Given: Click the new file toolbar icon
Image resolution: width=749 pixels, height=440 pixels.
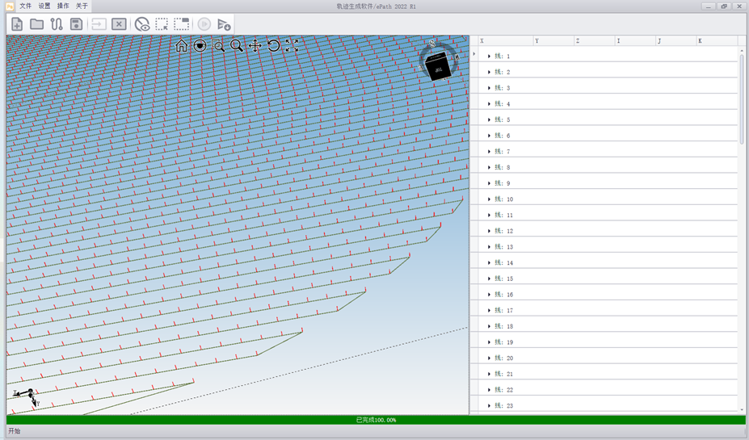Looking at the screenshot, I should pyautogui.click(x=16, y=24).
